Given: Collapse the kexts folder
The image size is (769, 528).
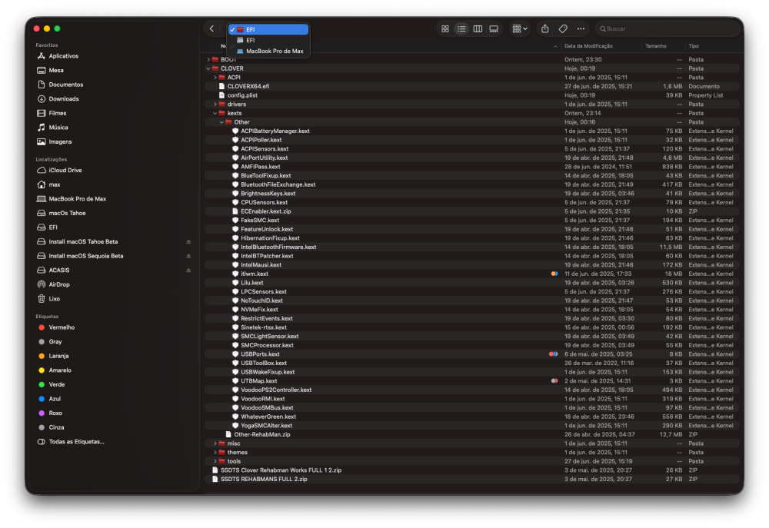Looking at the screenshot, I should coord(215,113).
